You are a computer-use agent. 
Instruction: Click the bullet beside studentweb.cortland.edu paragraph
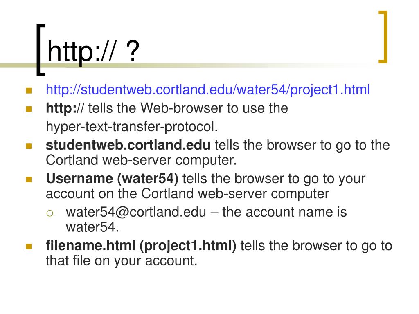click(29, 146)
